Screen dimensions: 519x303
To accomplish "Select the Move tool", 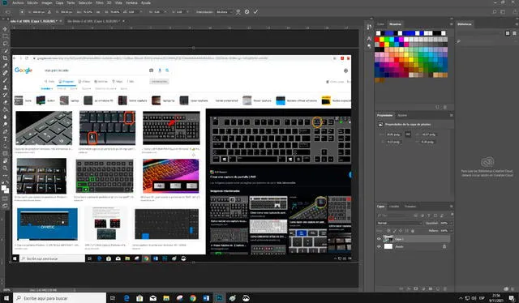I will [x=5, y=29].
